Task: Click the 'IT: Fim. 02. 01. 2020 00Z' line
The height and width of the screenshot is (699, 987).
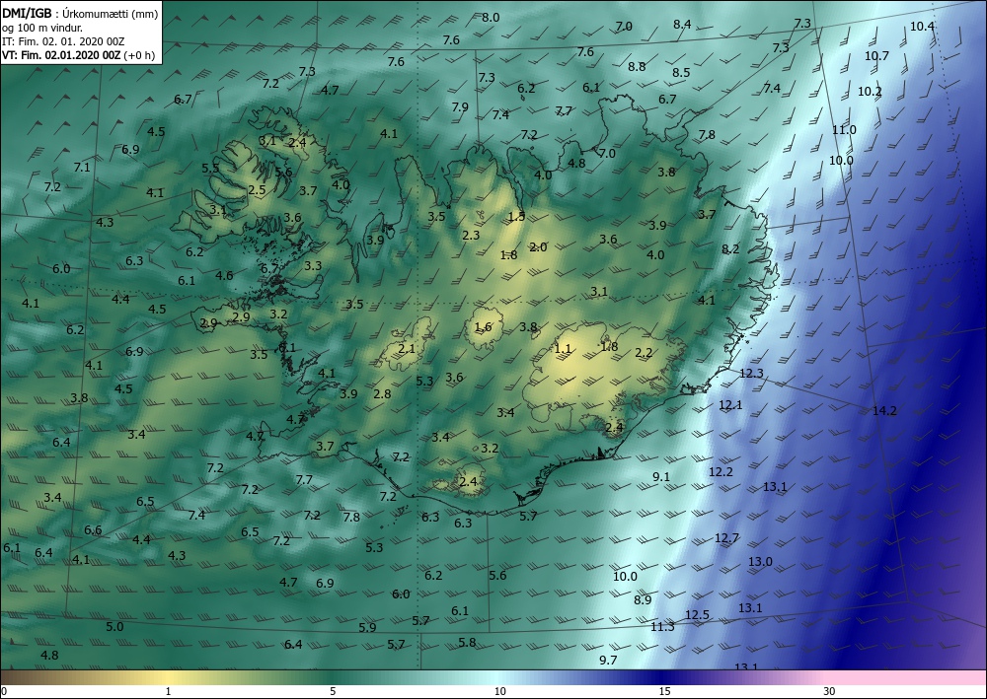Action: 63,41
